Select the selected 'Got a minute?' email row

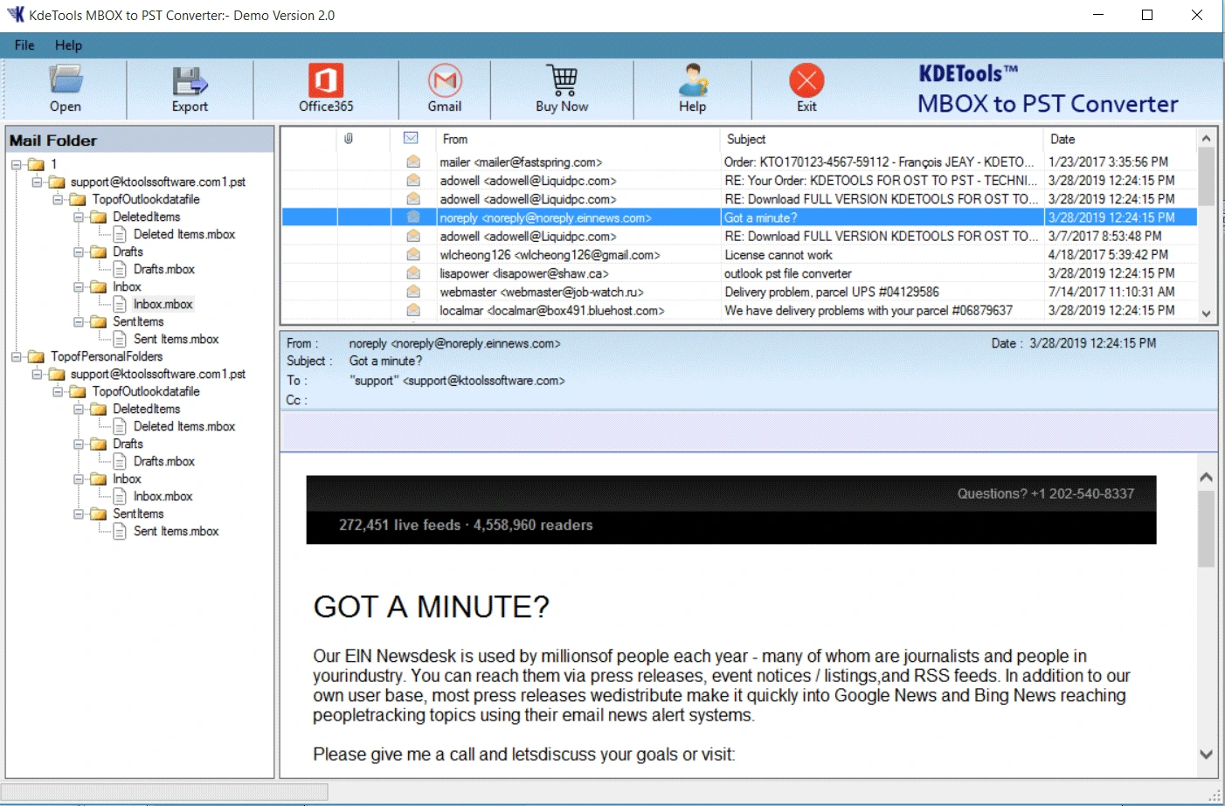point(739,217)
